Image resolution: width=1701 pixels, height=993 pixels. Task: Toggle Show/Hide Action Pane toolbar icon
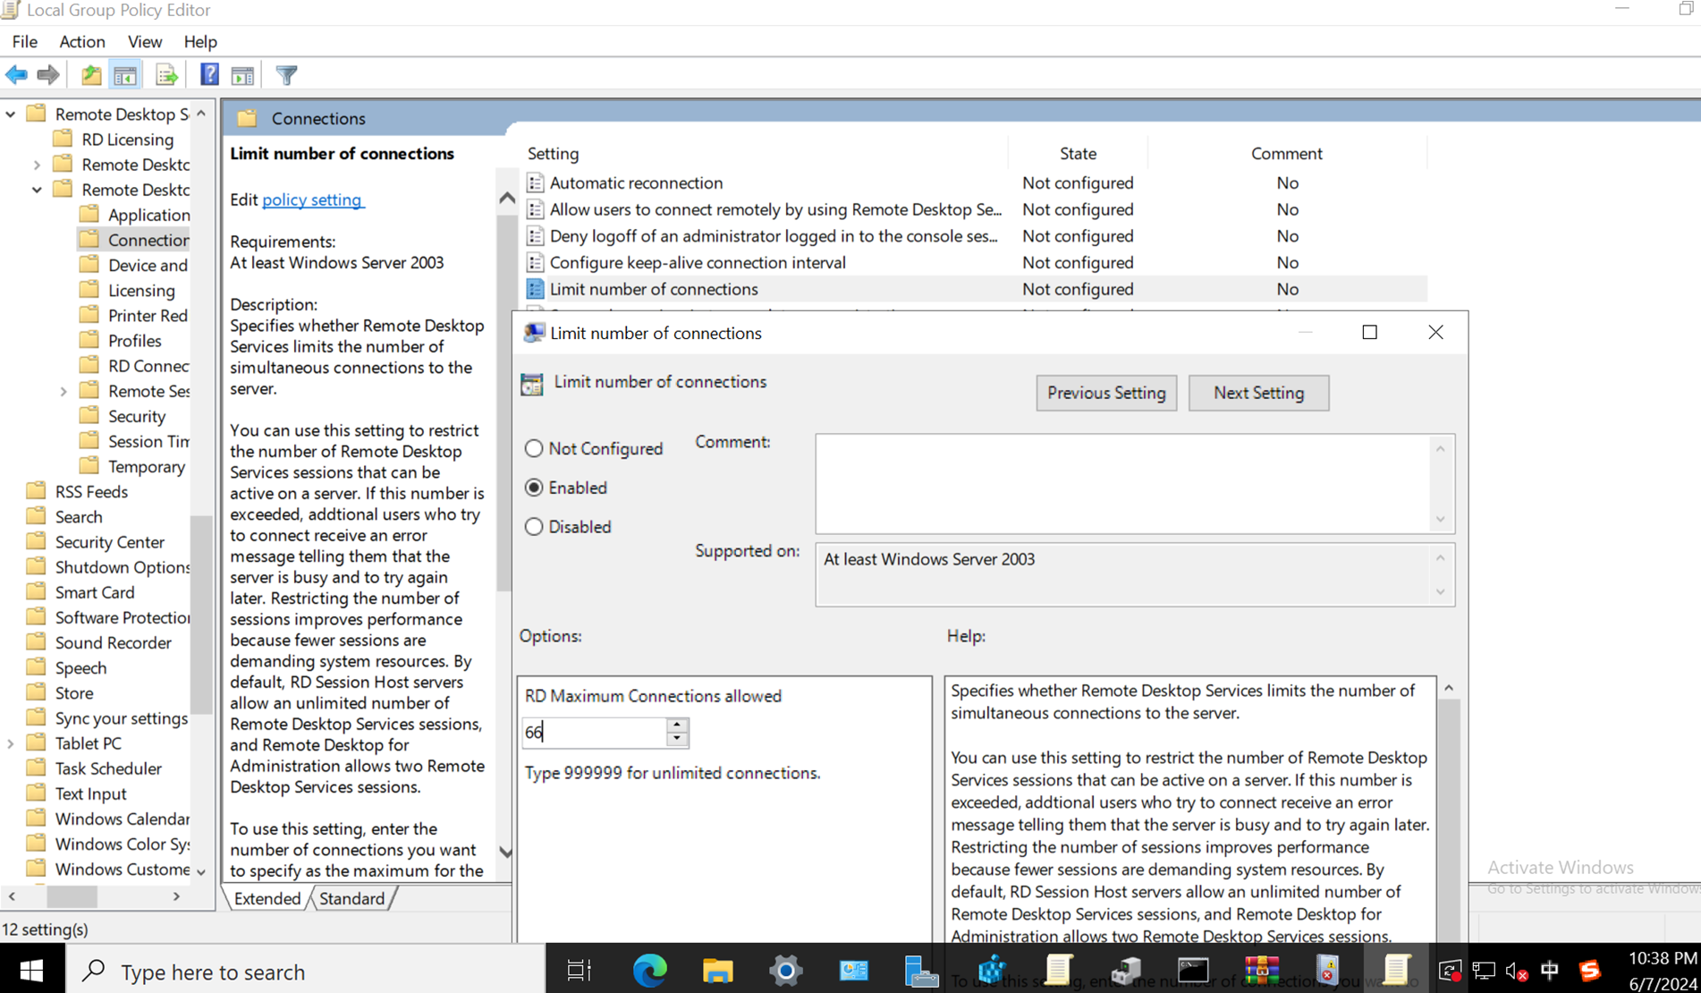(x=242, y=75)
